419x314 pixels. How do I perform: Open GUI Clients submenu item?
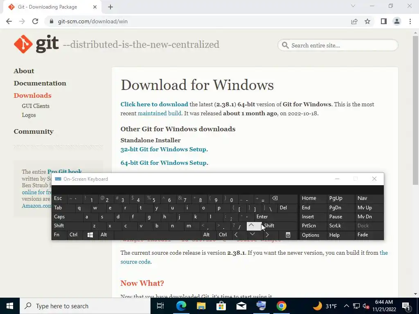click(x=36, y=106)
